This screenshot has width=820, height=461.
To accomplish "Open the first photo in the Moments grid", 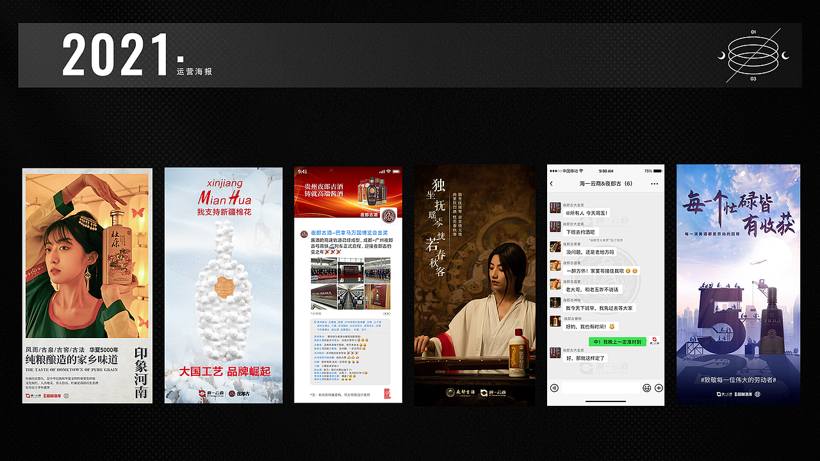I will [324, 270].
